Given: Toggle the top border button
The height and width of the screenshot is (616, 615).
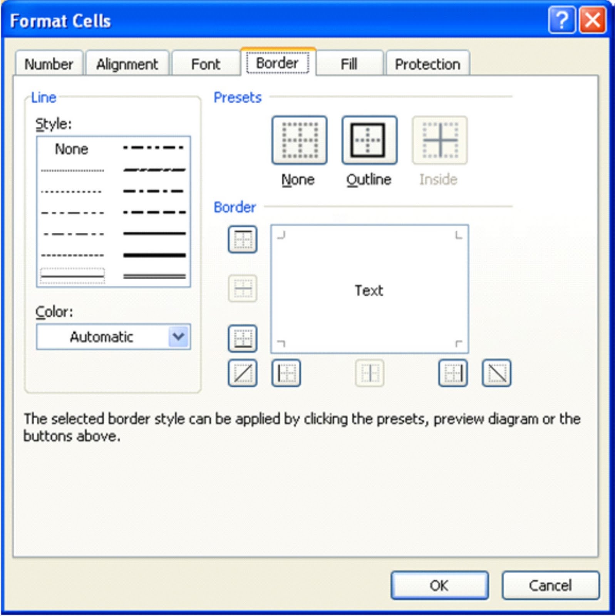Looking at the screenshot, I should pyautogui.click(x=242, y=239).
